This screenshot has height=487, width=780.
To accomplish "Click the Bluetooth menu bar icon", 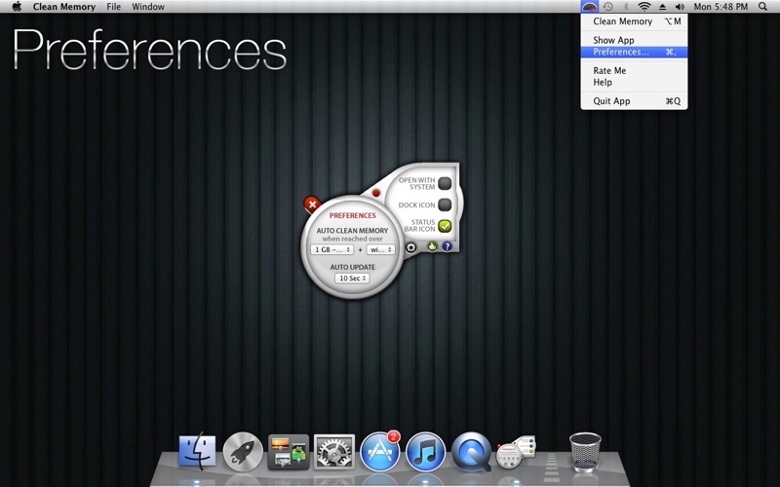I will [x=626, y=7].
